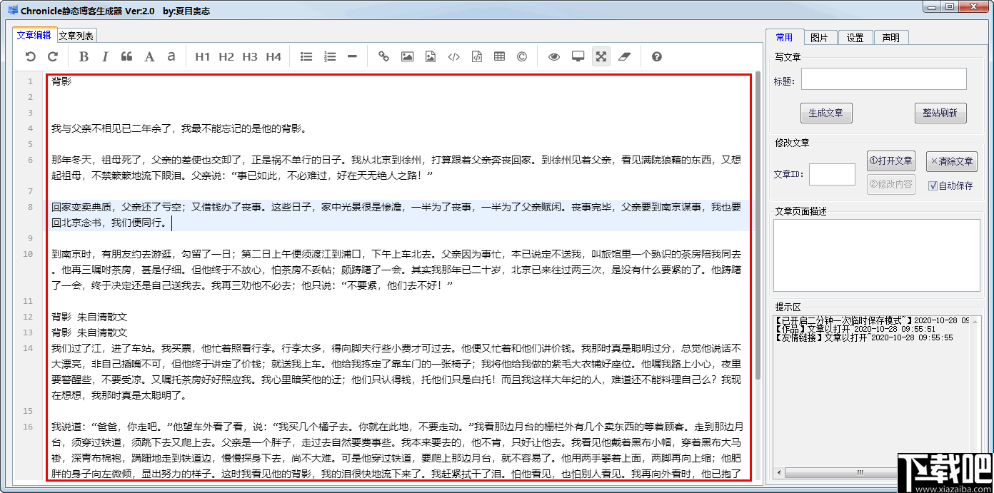Toggle bold formatting in the editor toolbar
This screenshot has height=493, width=994.
[84, 56]
